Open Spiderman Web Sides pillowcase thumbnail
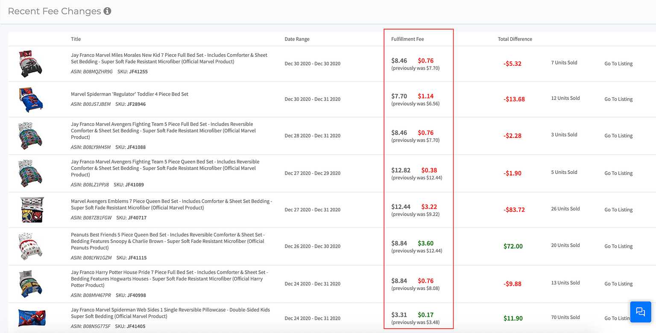The width and height of the screenshot is (656, 333). coord(32,318)
